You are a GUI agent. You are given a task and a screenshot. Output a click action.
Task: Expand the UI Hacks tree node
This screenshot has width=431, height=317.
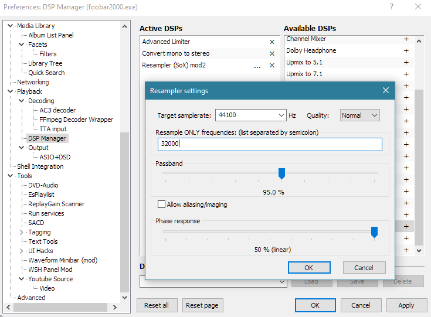click(22, 251)
